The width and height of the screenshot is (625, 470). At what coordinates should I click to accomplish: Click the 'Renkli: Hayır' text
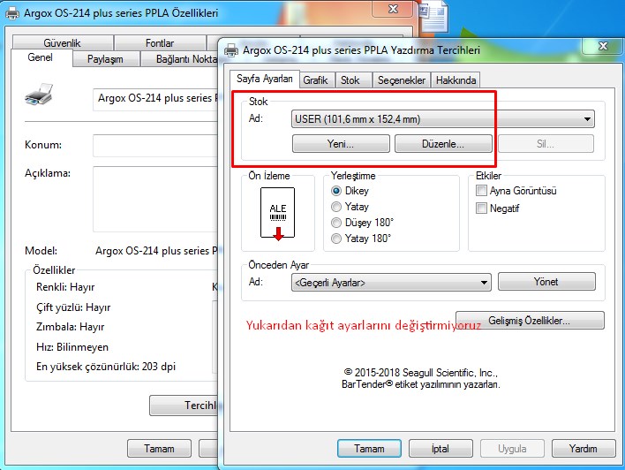[x=65, y=287]
